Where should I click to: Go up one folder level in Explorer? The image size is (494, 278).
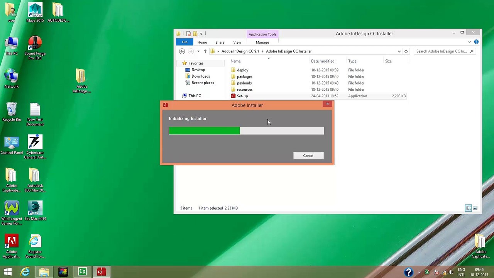205,51
